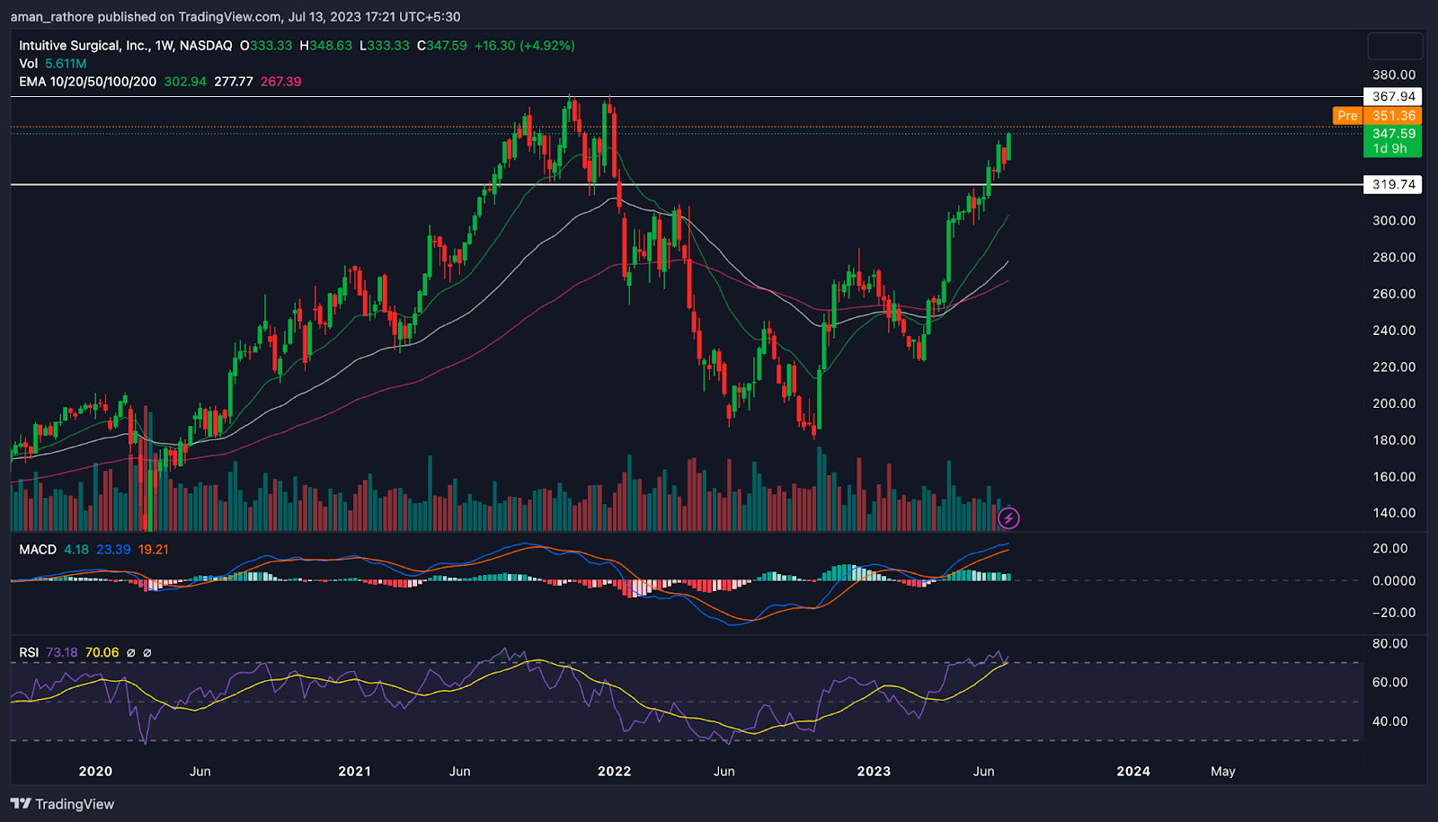The image size is (1438, 822).
Task: Click the 140.00 price scale label
Action: (x=1394, y=513)
